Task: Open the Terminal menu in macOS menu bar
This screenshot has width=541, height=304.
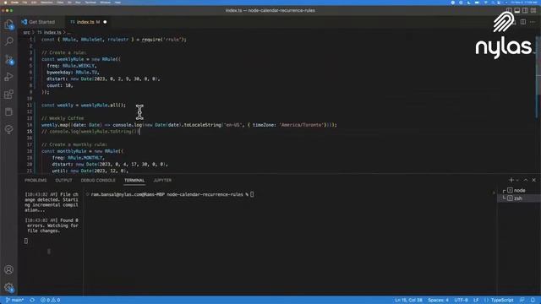Action: point(90,2)
